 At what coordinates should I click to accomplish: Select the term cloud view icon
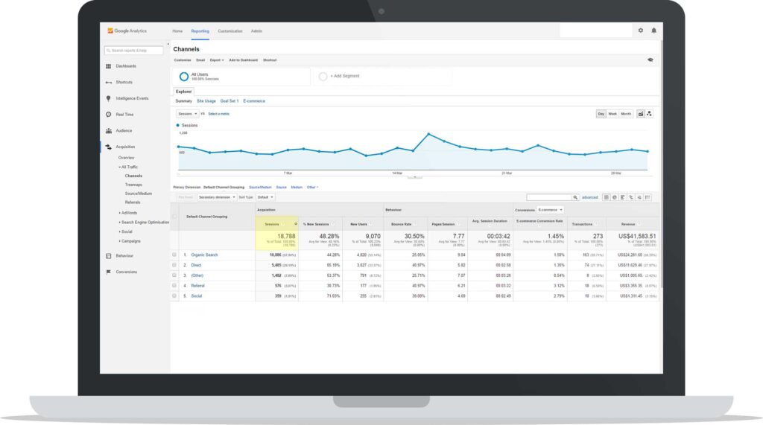pyautogui.click(x=639, y=197)
